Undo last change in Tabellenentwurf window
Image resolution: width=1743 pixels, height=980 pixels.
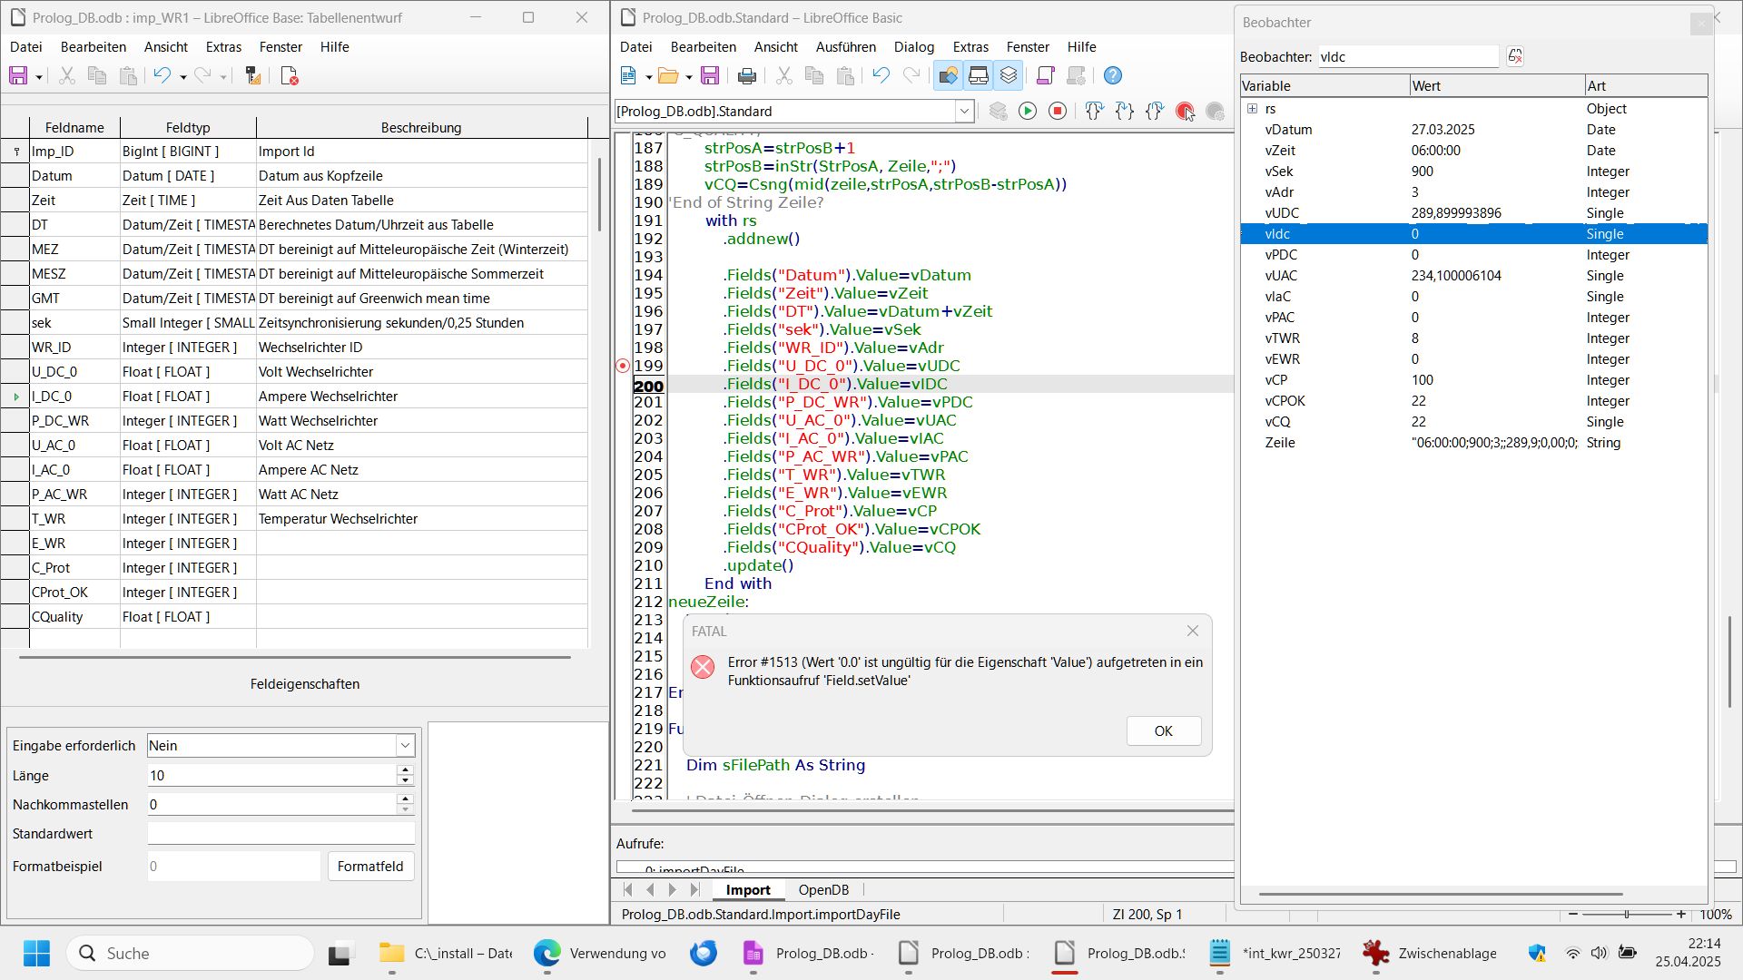point(162,76)
